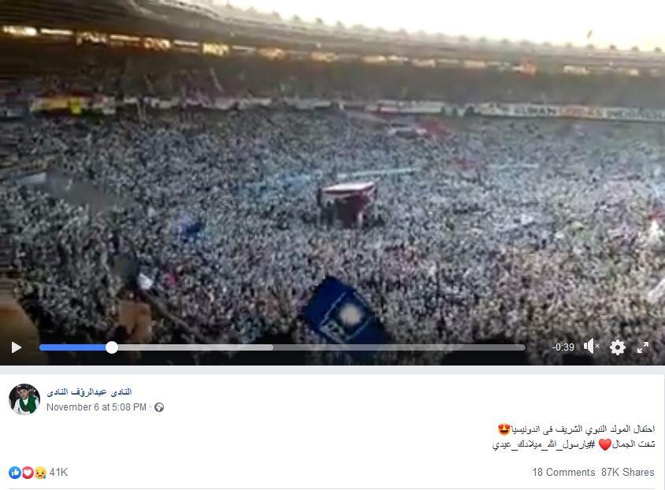Open the poster's profile name link

pyautogui.click(x=89, y=392)
